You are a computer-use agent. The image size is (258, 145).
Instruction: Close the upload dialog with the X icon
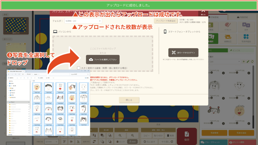(x=203, y=12)
